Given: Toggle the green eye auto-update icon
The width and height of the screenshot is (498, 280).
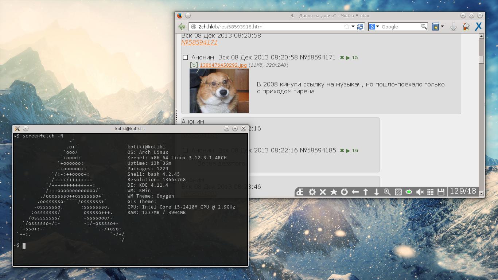Looking at the screenshot, I should pos(409,192).
